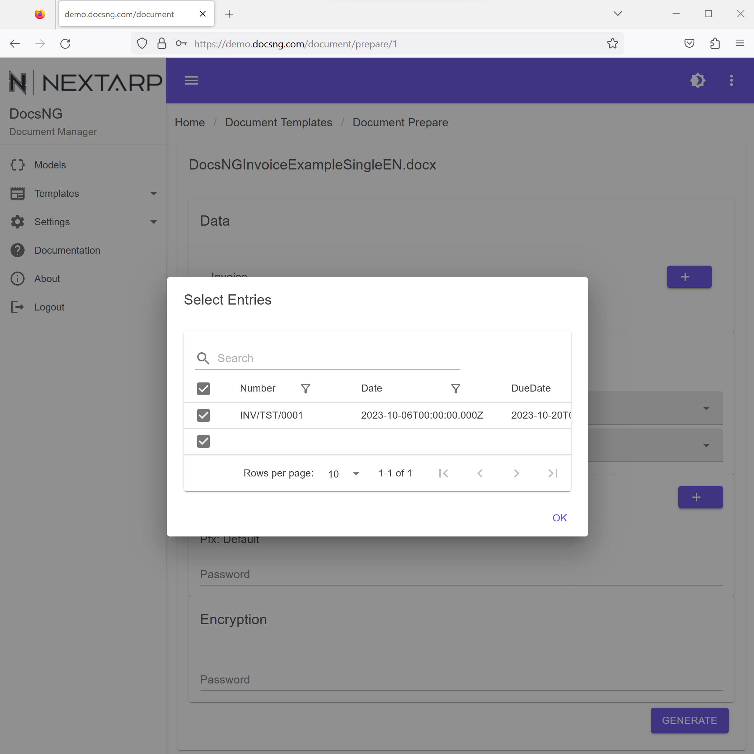Toggle the select-all header checkbox
Viewport: 754px width, 754px height.
(x=203, y=389)
